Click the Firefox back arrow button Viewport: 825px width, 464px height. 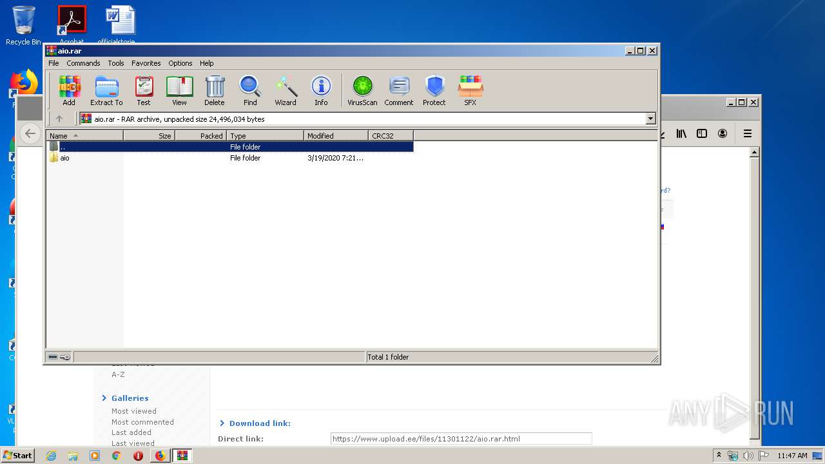point(30,133)
